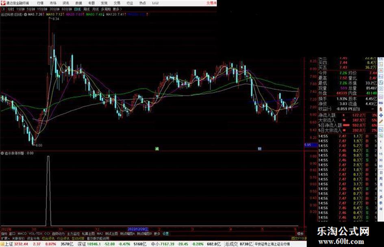Open the 市场 menu
Image resolution: width=384 pixels, height=247 pixels.
click(x=53, y=3)
